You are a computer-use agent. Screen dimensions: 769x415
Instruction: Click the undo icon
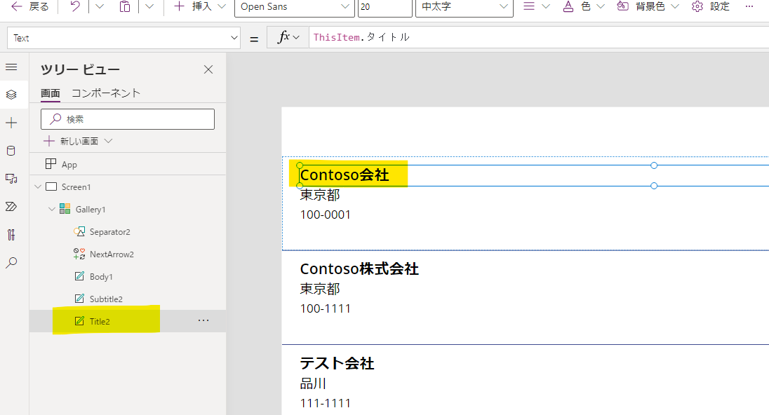(75, 6)
